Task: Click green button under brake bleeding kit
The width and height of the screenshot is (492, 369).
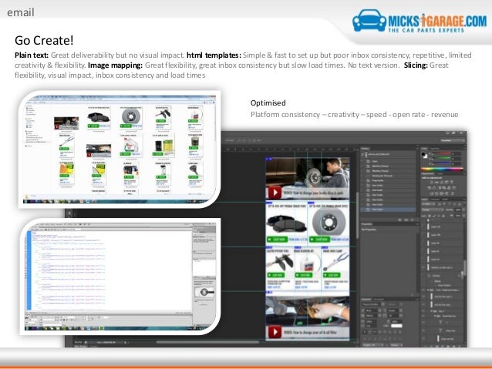Action: coord(304,275)
